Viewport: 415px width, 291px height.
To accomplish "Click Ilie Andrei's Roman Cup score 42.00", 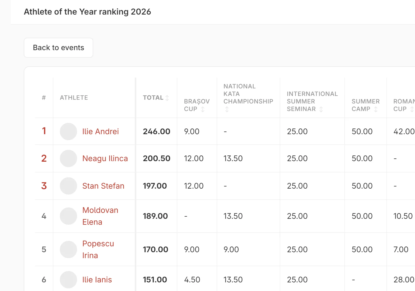I will [x=404, y=131].
